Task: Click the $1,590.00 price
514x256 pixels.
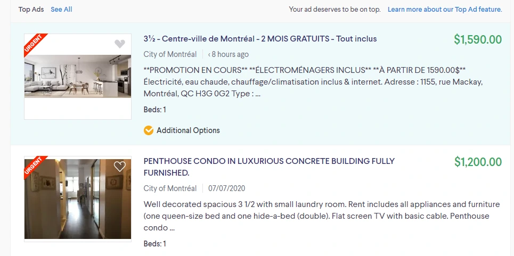Action: coord(478,39)
